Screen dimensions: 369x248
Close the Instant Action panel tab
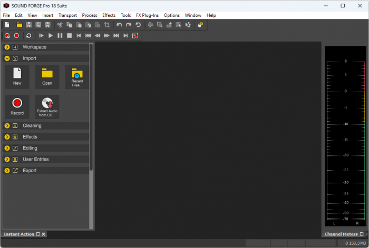[x=44, y=234]
